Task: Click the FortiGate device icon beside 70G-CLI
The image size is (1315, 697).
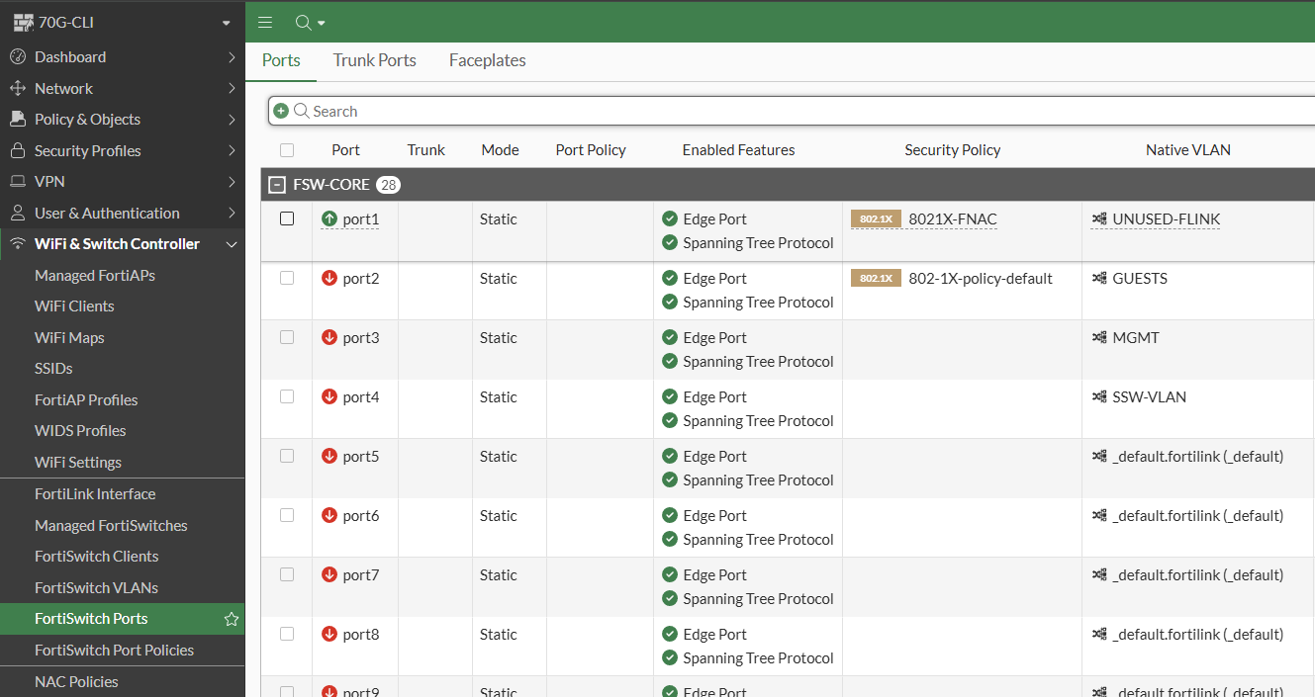Action: pyautogui.click(x=24, y=22)
